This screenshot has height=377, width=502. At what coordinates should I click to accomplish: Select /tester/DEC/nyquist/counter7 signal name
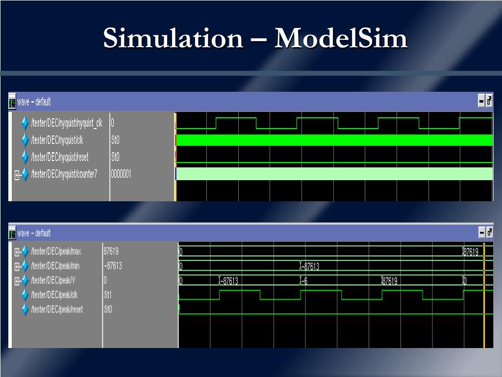tap(64, 174)
